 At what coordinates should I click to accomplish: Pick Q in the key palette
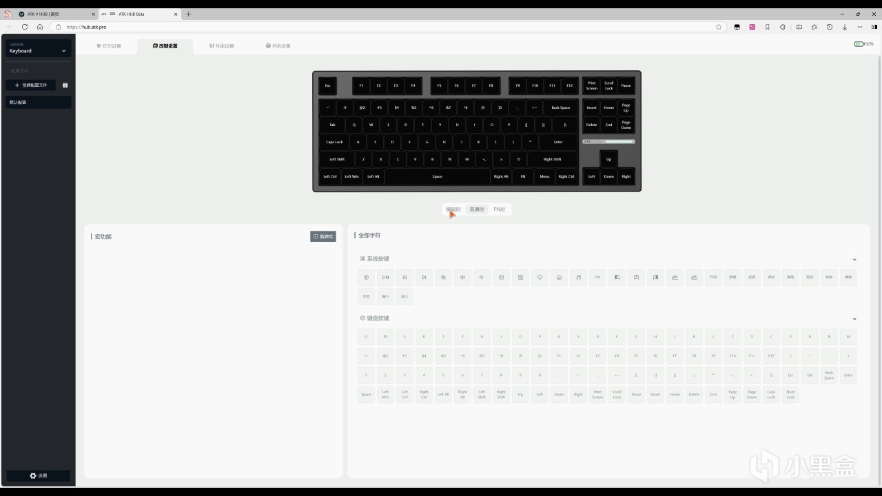click(x=366, y=337)
